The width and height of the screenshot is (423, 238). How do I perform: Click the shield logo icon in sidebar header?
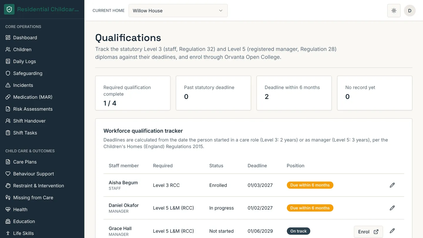pos(9,9)
